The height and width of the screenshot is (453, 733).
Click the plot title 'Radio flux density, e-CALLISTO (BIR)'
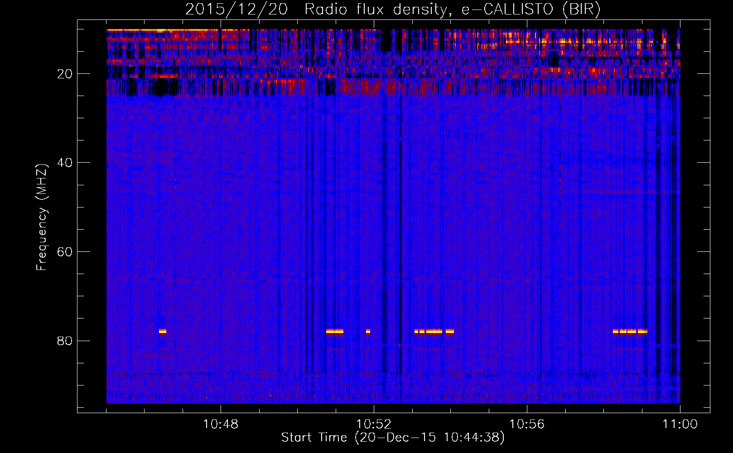(x=452, y=10)
